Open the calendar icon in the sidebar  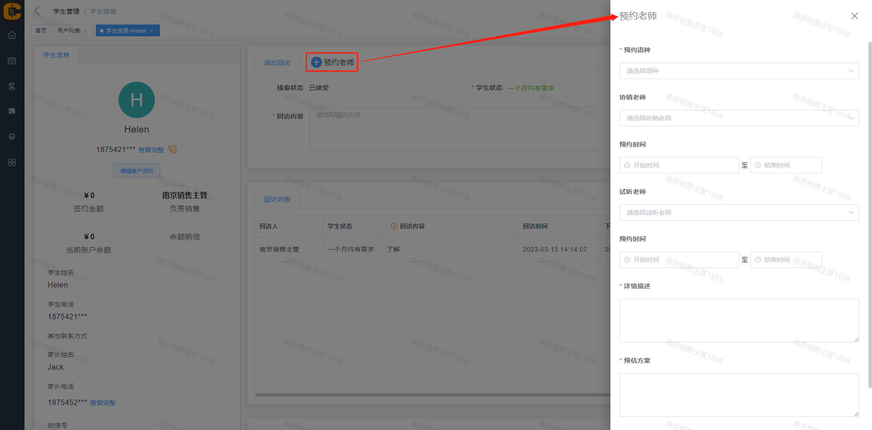pyautogui.click(x=12, y=61)
